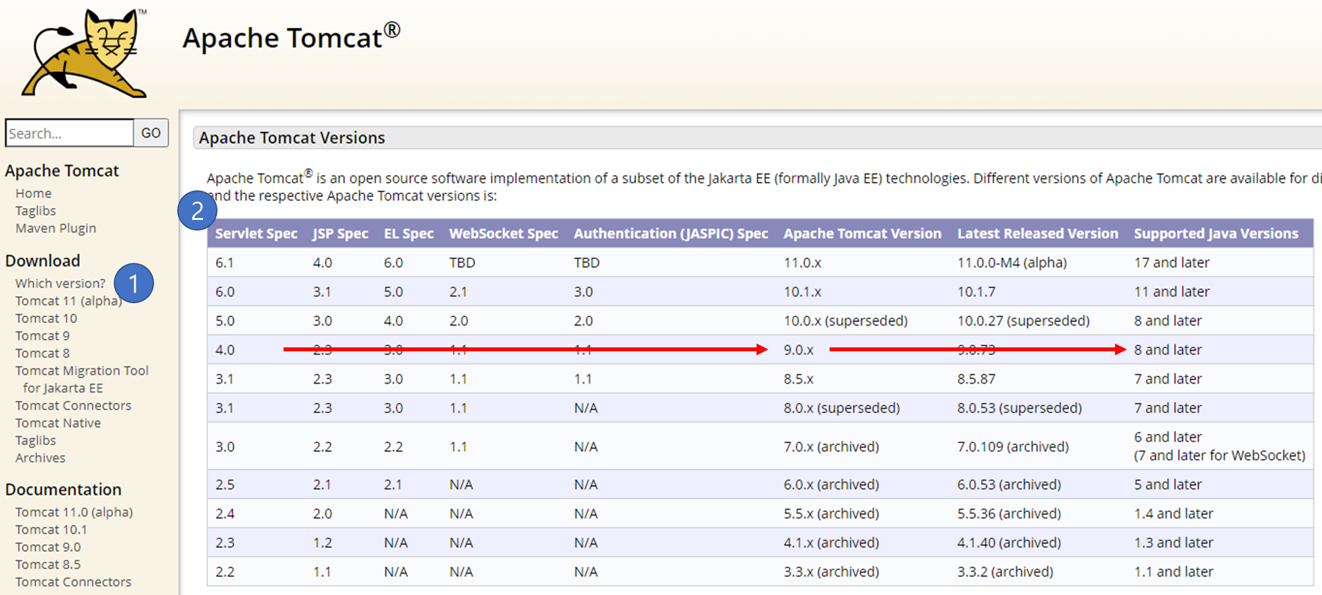Click the 5 and later cell

tap(1168, 484)
